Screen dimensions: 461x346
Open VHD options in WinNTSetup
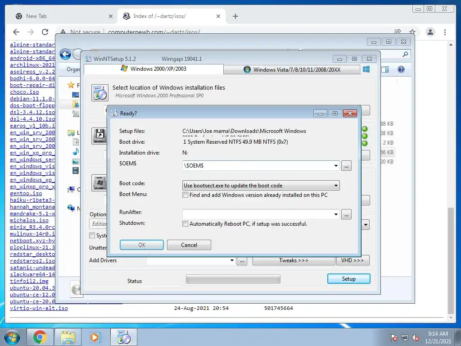tap(352, 260)
